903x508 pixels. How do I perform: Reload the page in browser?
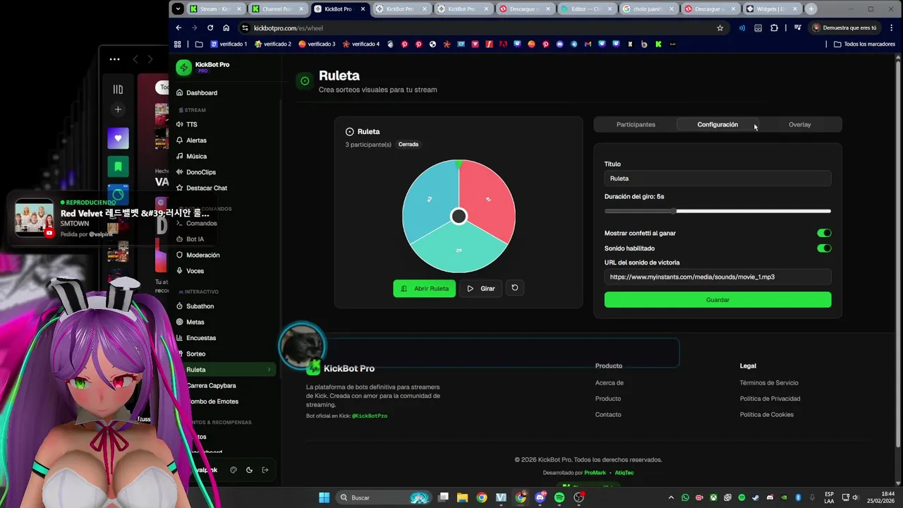[x=210, y=28]
